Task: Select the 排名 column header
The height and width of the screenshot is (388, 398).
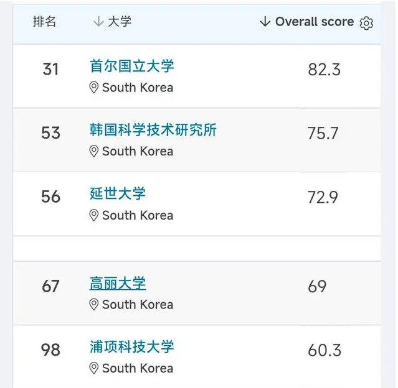Action: tap(44, 21)
